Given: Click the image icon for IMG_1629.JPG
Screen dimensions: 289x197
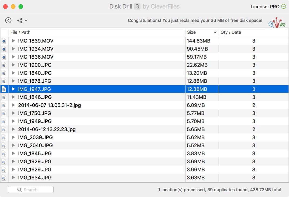Looking at the screenshot, I should click(x=4, y=170).
